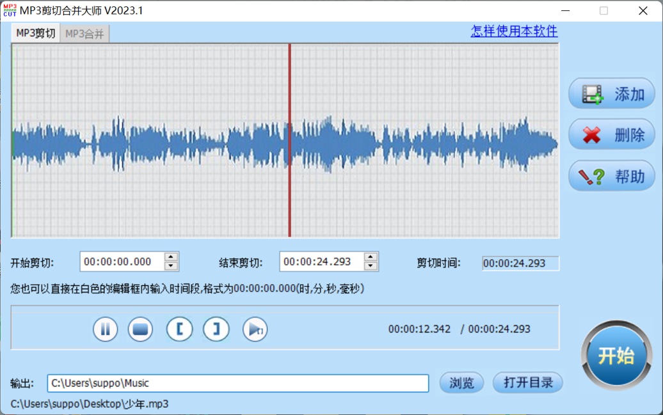Click the up arrow on 开始剪切 stepper

click(172, 258)
